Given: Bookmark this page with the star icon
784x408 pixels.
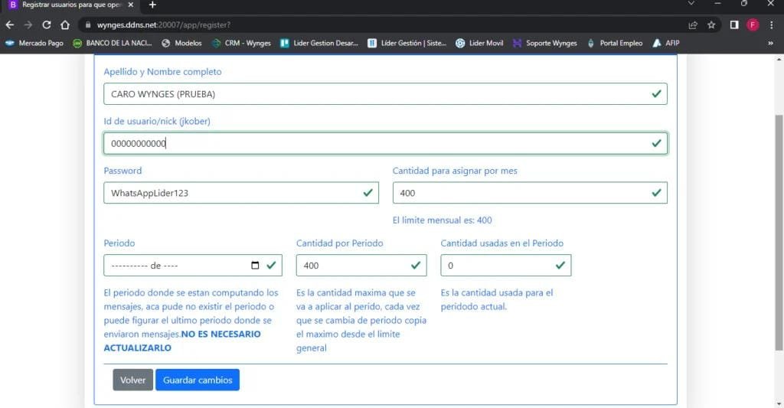Looking at the screenshot, I should tap(711, 24).
